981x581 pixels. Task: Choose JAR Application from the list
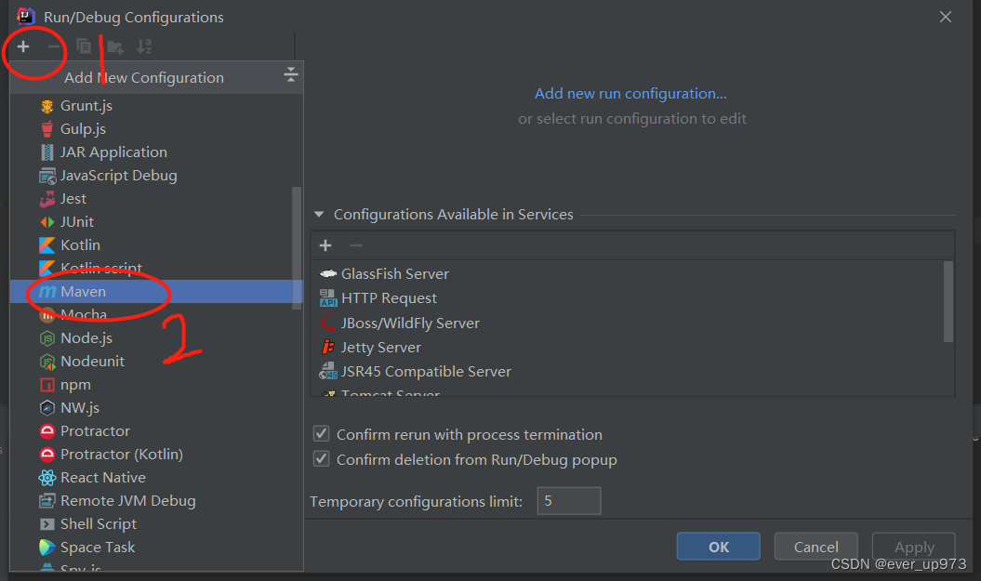pos(156,152)
